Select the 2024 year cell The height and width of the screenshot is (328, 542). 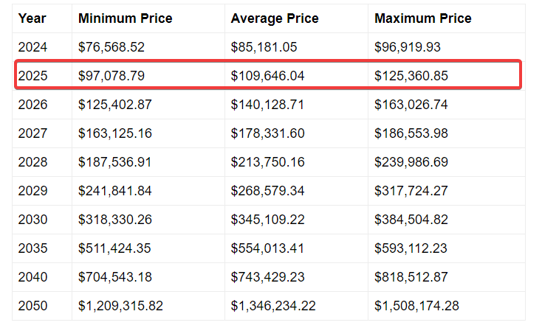(32, 47)
